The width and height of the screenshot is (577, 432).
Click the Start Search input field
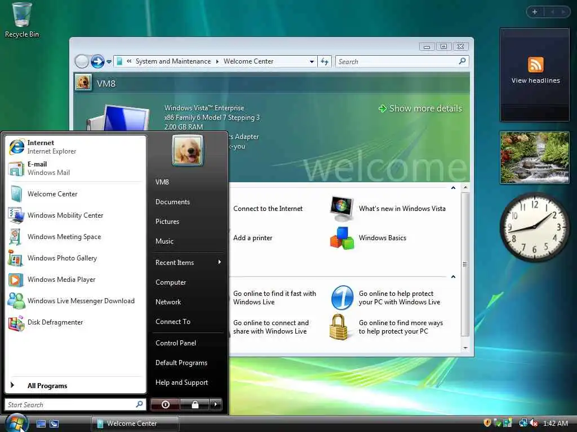point(75,404)
